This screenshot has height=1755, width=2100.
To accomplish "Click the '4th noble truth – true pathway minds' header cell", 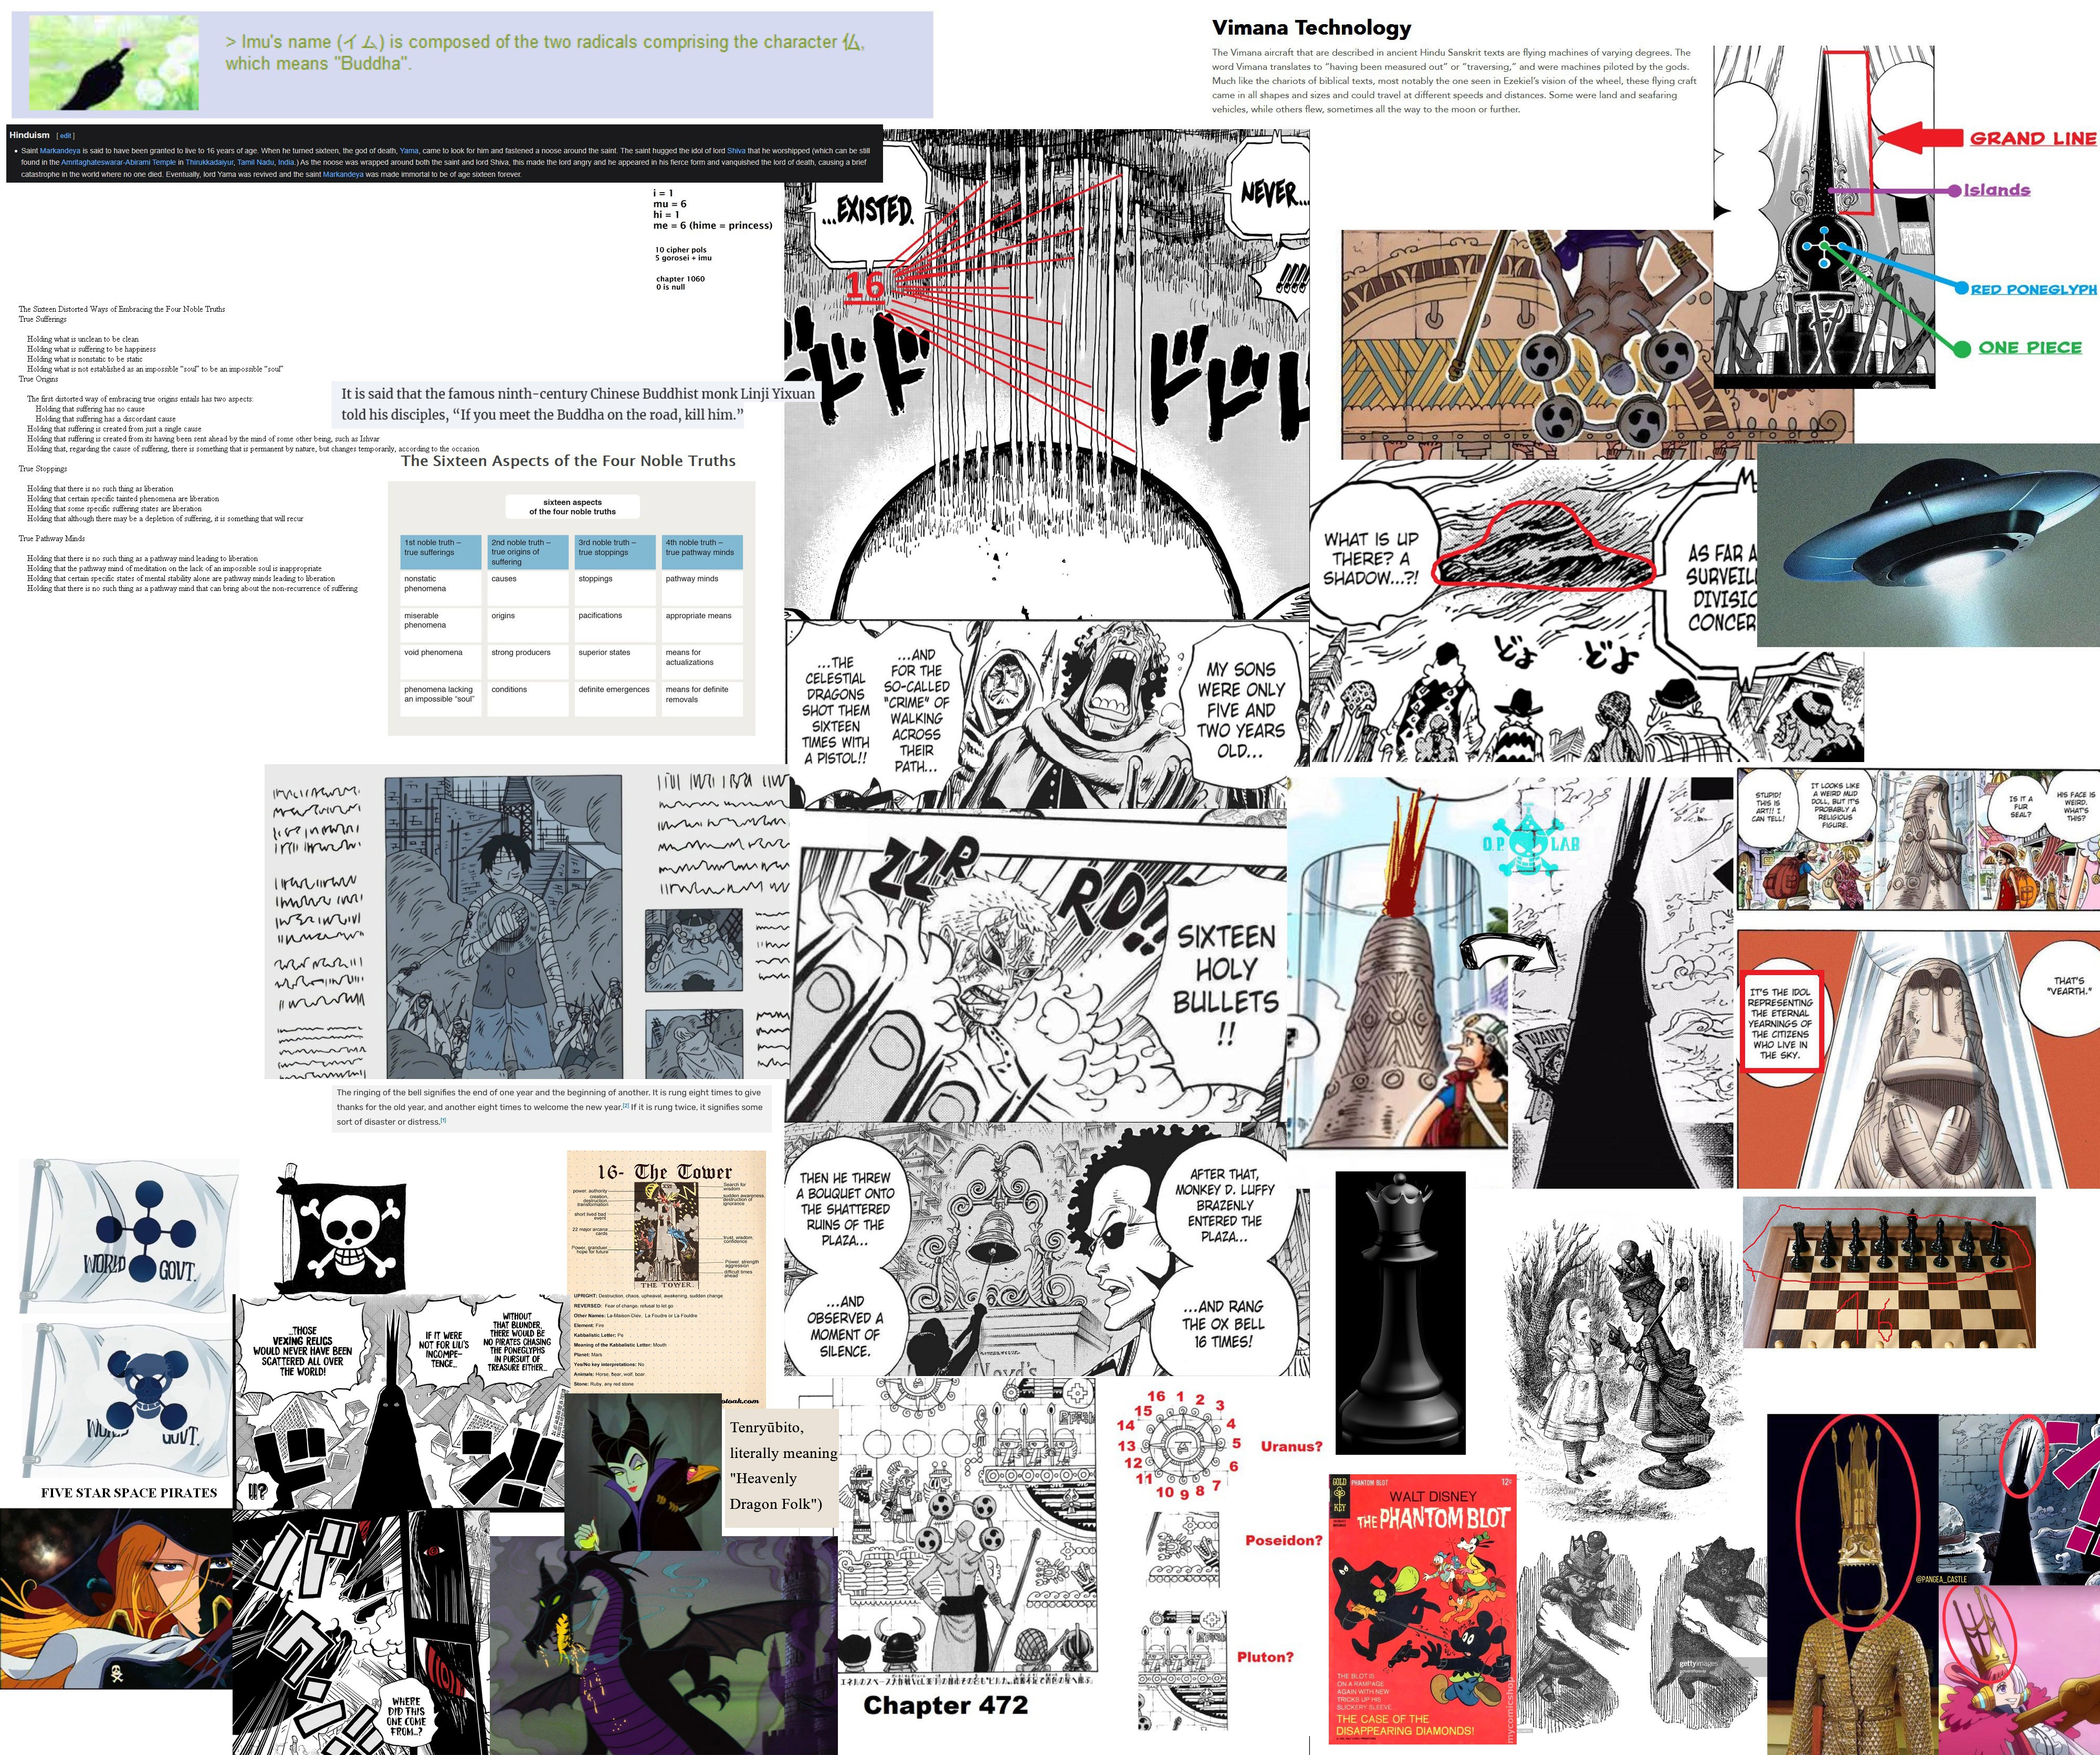I will click(702, 552).
